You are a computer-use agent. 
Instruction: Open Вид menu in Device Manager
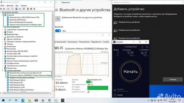pyautogui.click(x=17, y=6)
